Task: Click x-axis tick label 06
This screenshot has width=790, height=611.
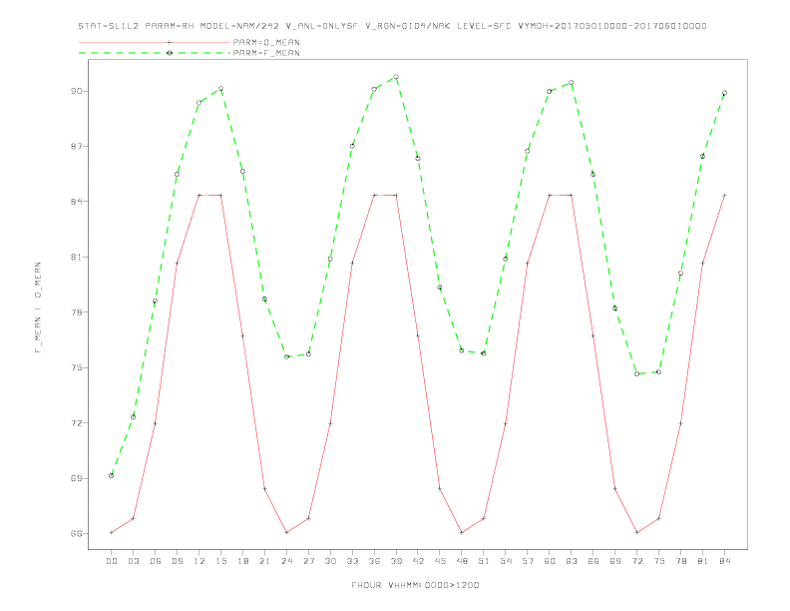Action: coord(156,561)
